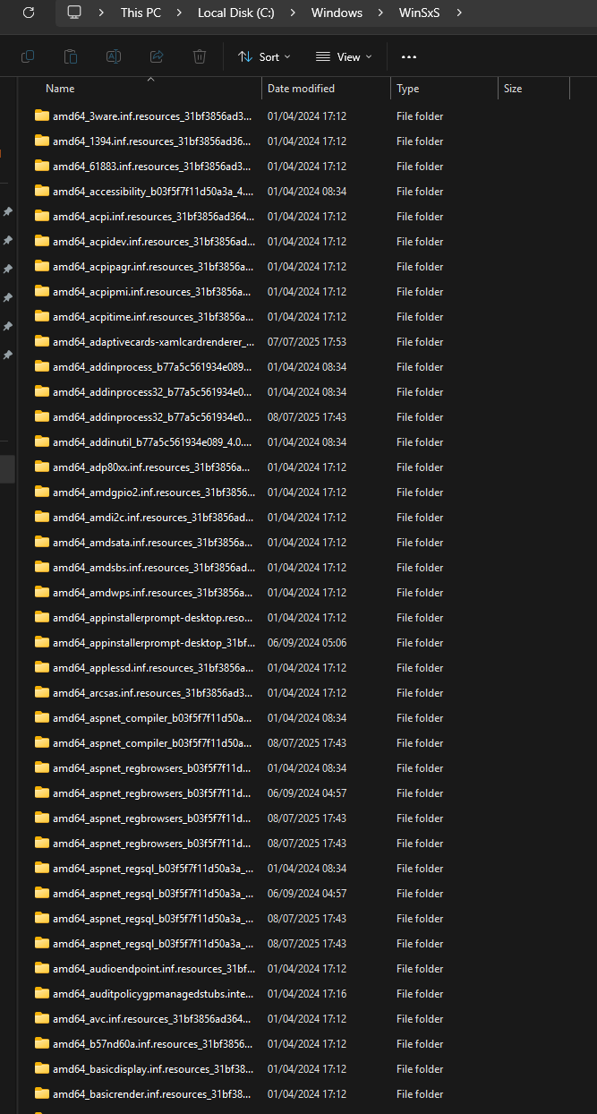Select the amd64_accessibility_b03f5f7f11d50a3a folder
The width and height of the screenshot is (597, 1114).
pyautogui.click(x=152, y=191)
